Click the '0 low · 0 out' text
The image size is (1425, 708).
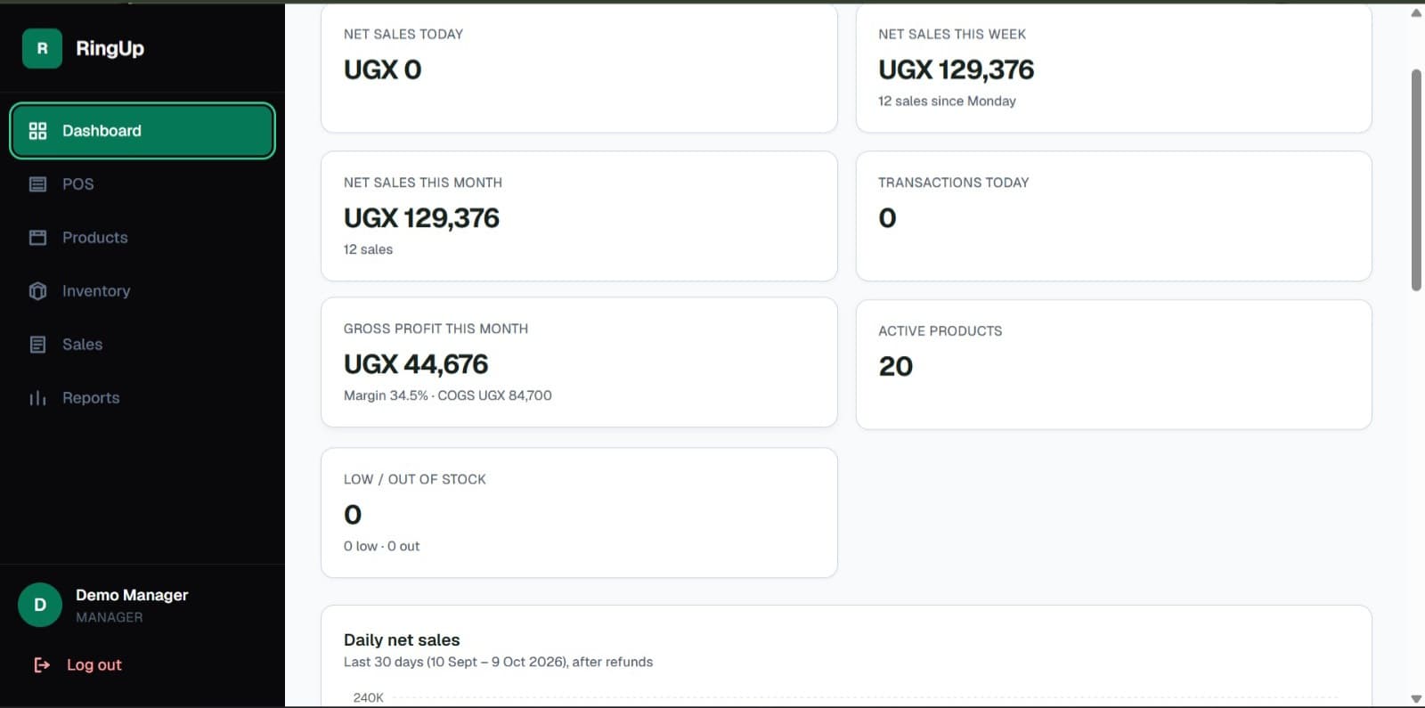[x=381, y=546]
